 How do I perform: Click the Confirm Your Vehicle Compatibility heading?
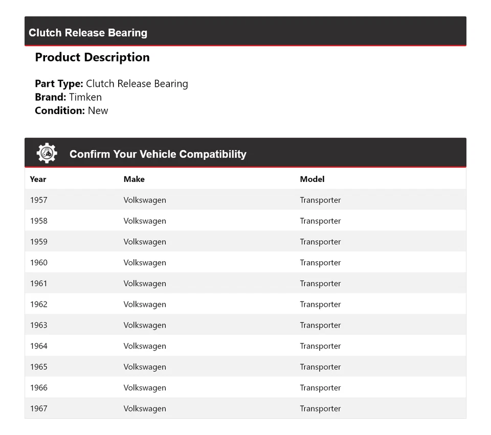[x=158, y=154]
